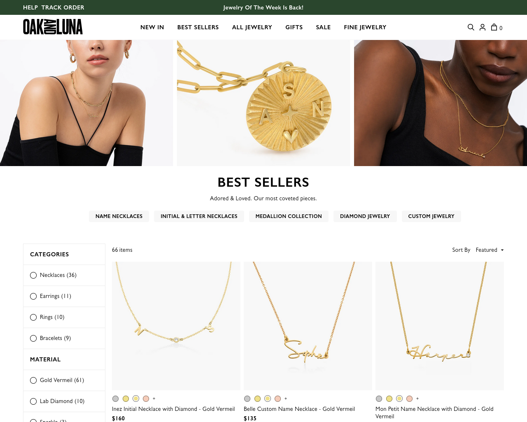Click the Medallion Collection button
527x422 pixels.
(289, 216)
